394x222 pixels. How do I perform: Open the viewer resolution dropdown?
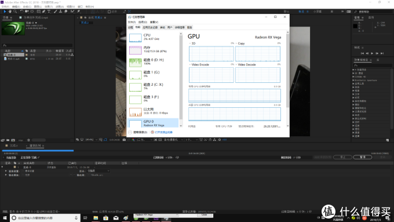[144, 140]
